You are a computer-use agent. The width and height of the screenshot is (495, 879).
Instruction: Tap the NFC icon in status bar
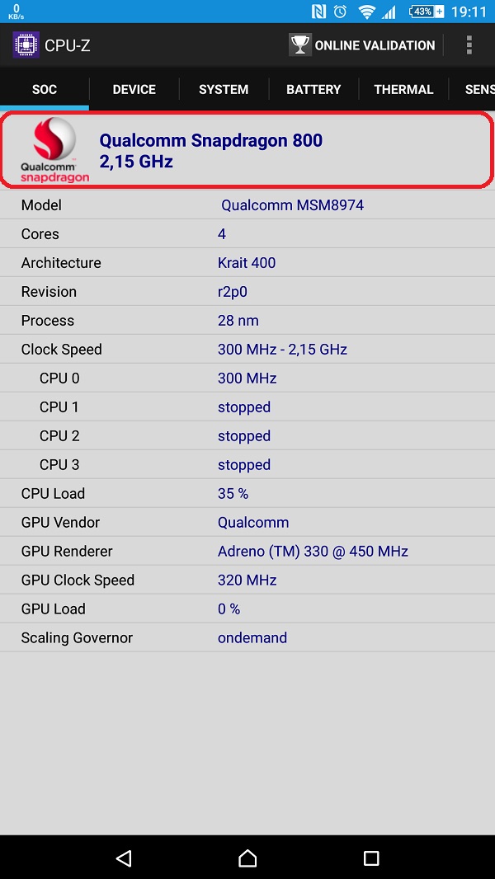(x=318, y=12)
